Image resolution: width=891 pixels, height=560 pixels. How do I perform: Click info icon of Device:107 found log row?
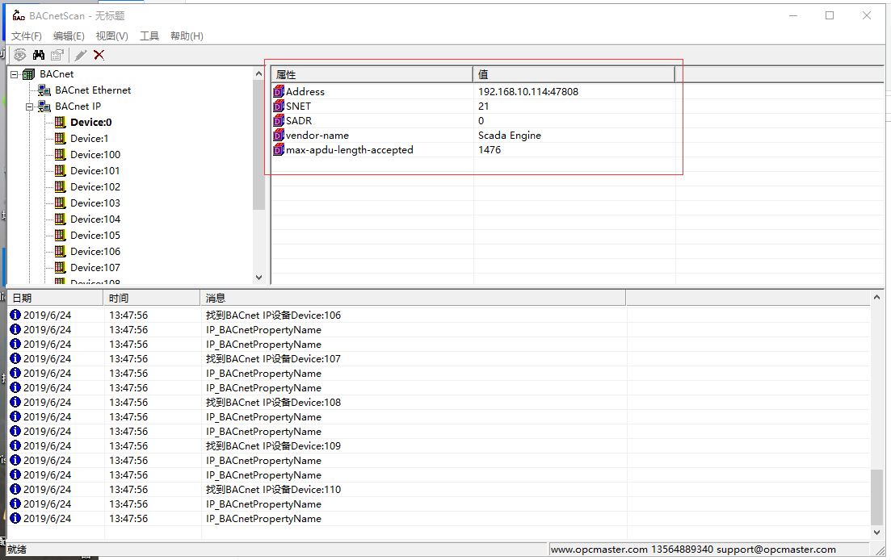tap(15, 358)
